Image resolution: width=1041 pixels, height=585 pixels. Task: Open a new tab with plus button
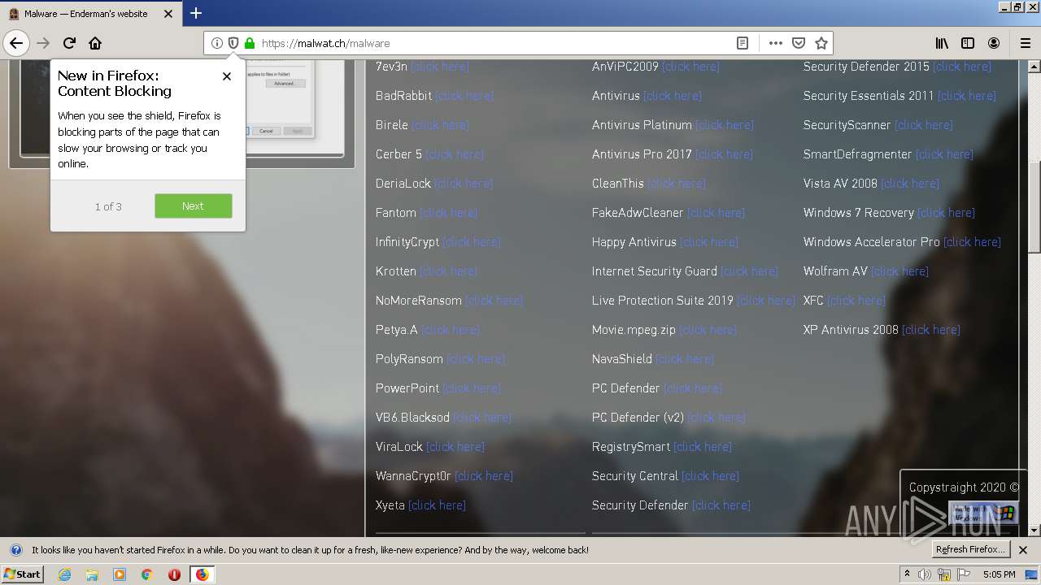click(196, 13)
